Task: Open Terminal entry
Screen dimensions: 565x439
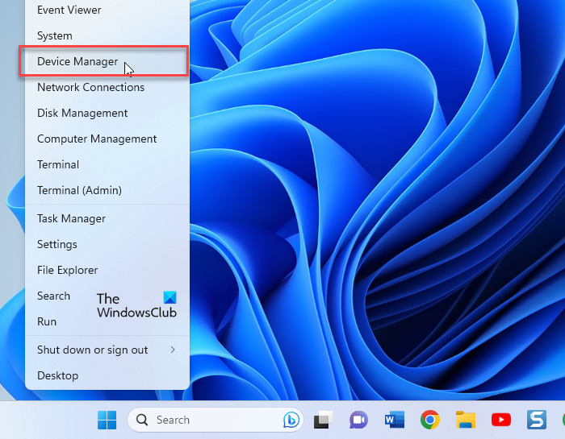Action: pyautogui.click(x=107, y=164)
